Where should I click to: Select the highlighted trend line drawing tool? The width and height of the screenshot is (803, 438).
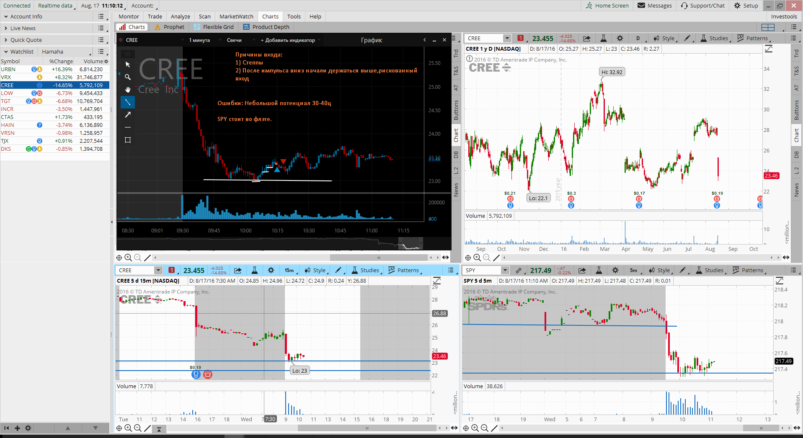128,102
